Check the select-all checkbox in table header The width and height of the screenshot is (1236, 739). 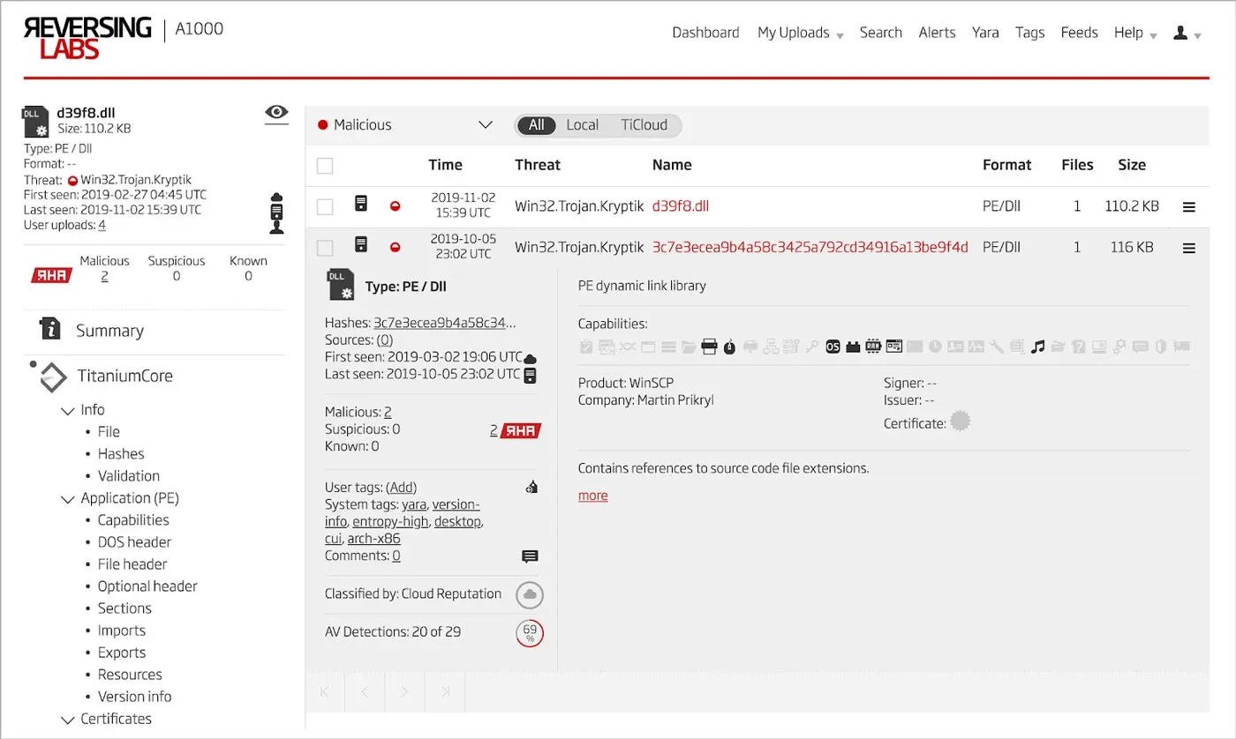(324, 166)
